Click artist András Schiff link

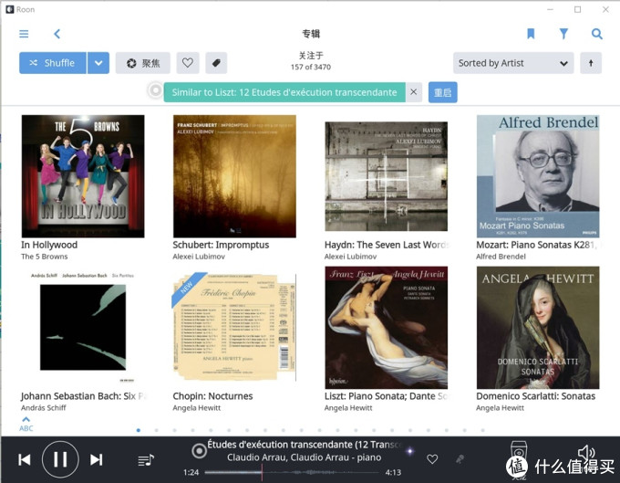(x=44, y=408)
